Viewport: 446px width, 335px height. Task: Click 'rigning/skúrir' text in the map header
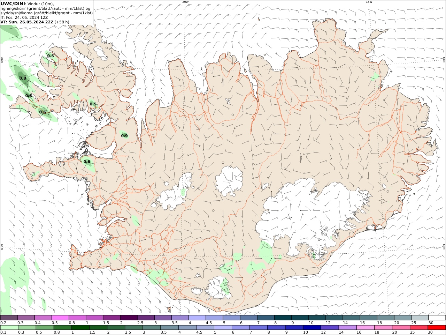click(x=14, y=8)
